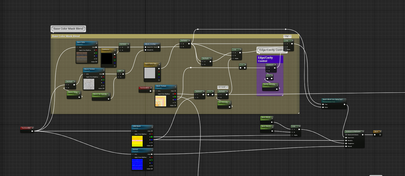Screen dimensions: 405x176
Task: Click the green G output pin on ORM Mask
Action: click(152, 137)
